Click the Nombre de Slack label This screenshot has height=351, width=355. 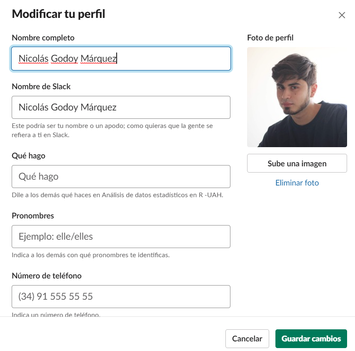[41, 87]
